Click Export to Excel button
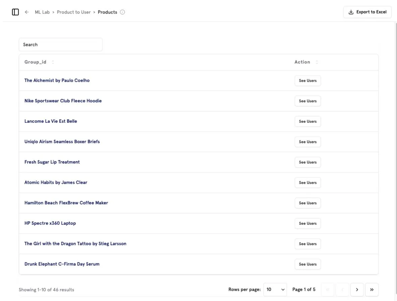 tap(367, 12)
